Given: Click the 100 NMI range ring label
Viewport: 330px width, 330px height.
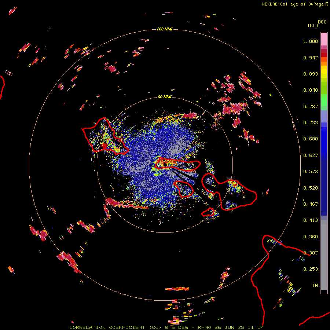Looking at the screenshot, I should point(165,29).
